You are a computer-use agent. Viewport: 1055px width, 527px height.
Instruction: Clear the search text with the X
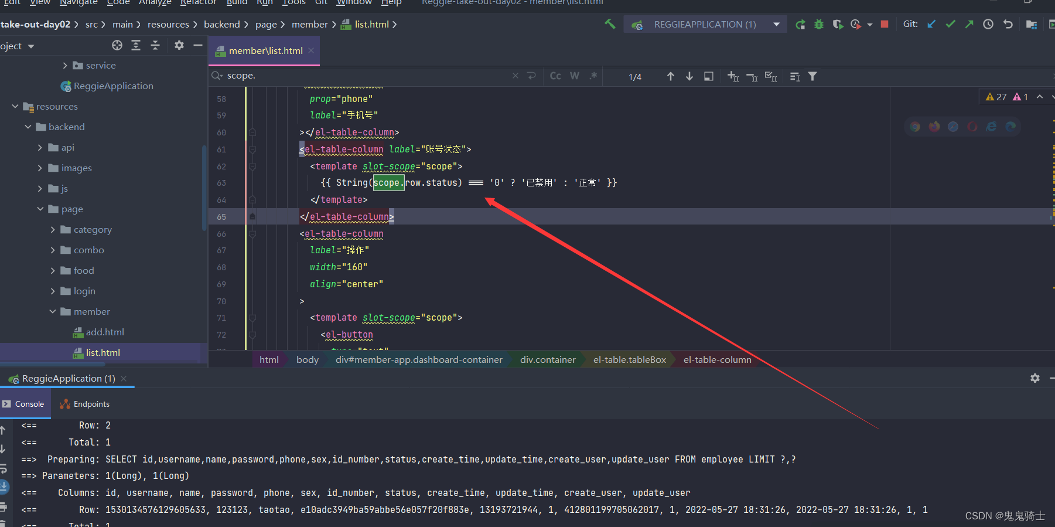515,76
